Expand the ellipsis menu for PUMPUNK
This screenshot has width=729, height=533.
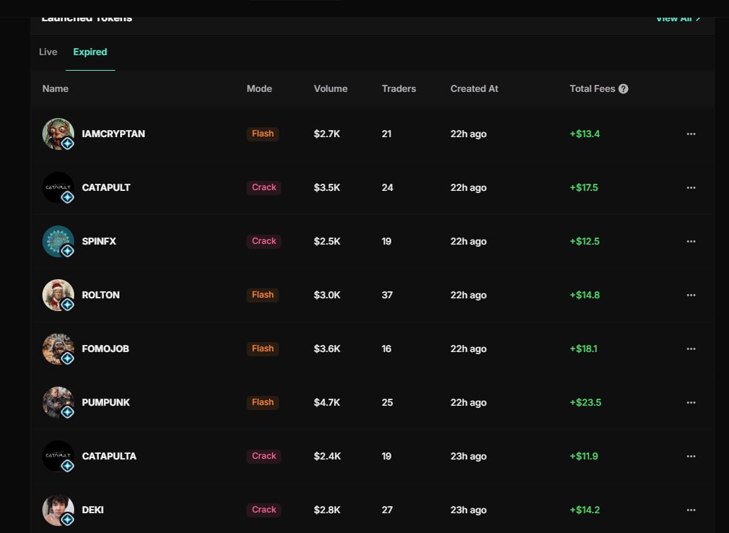pyautogui.click(x=691, y=402)
